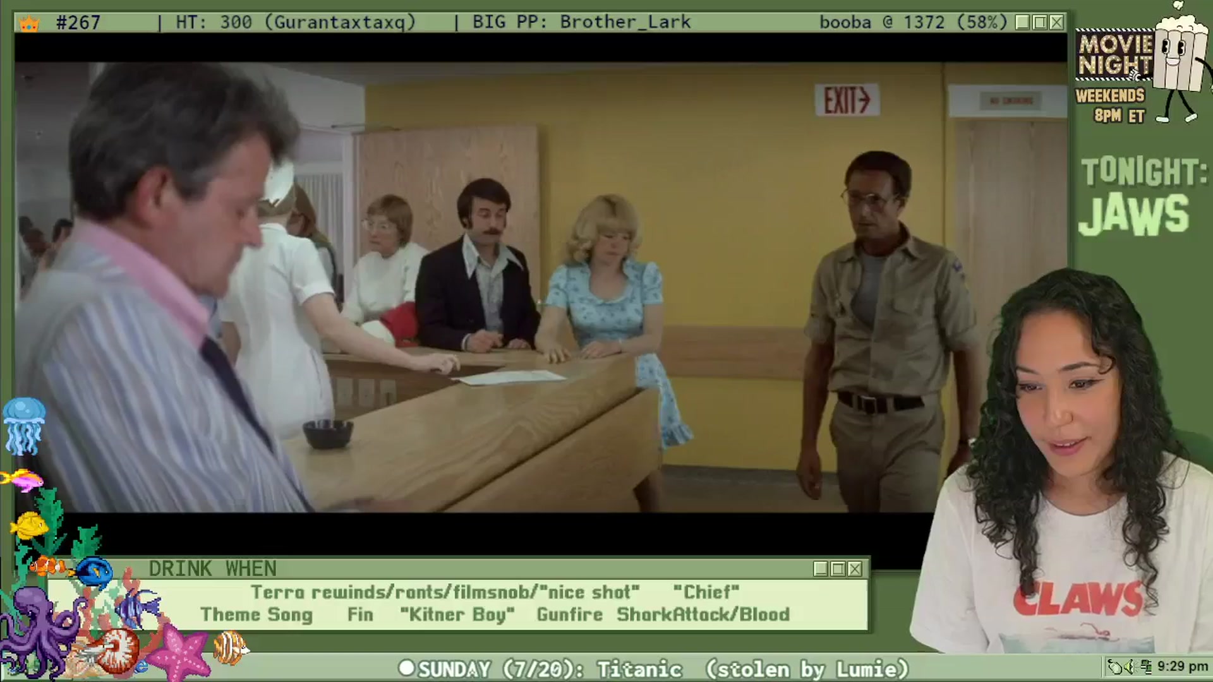This screenshot has height=682, width=1213.
Task: Click the Terra rewinds/rants/filmsnob/"nice shot" rule
Action: click(x=445, y=592)
